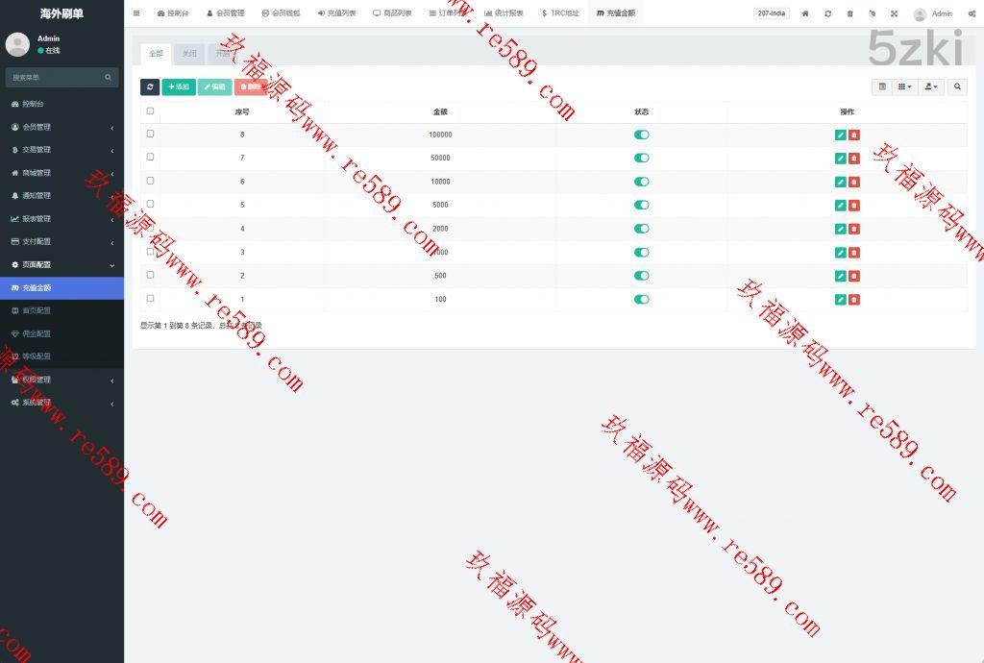Image resolution: width=984 pixels, height=663 pixels.
Task: Click the trash icon in top bar
Action: [x=849, y=13]
